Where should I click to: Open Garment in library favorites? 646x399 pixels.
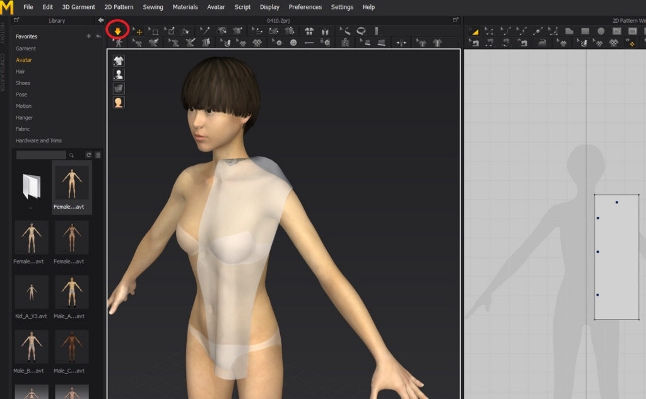[x=25, y=49]
